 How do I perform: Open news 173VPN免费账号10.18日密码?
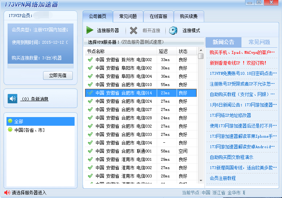[x=243, y=73]
